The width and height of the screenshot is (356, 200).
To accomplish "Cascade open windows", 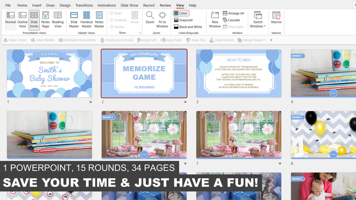I will [231, 20].
